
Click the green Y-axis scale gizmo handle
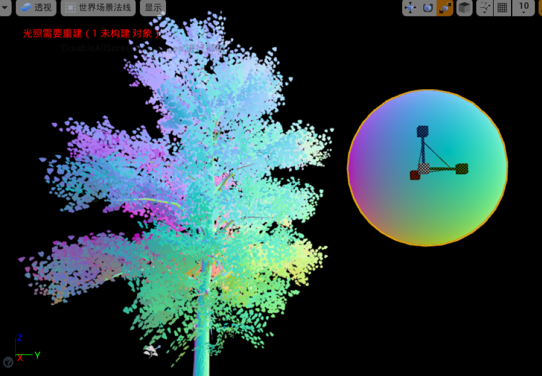click(462, 169)
